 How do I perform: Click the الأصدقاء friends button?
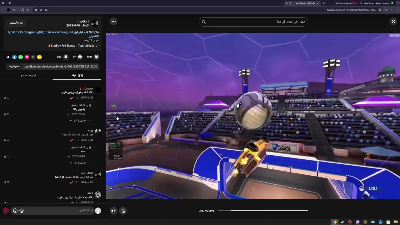[x=16, y=23]
